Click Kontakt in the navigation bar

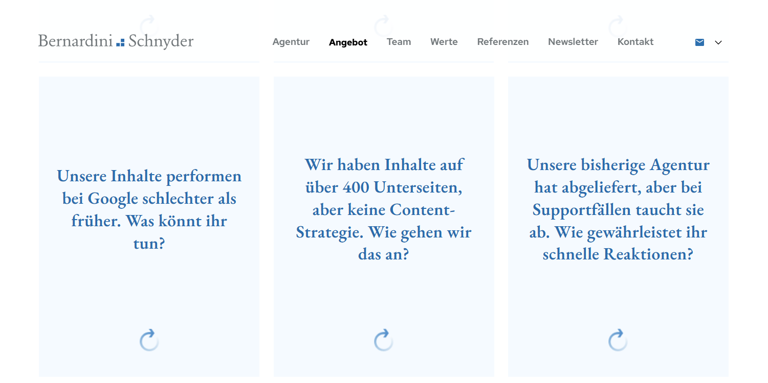(635, 42)
